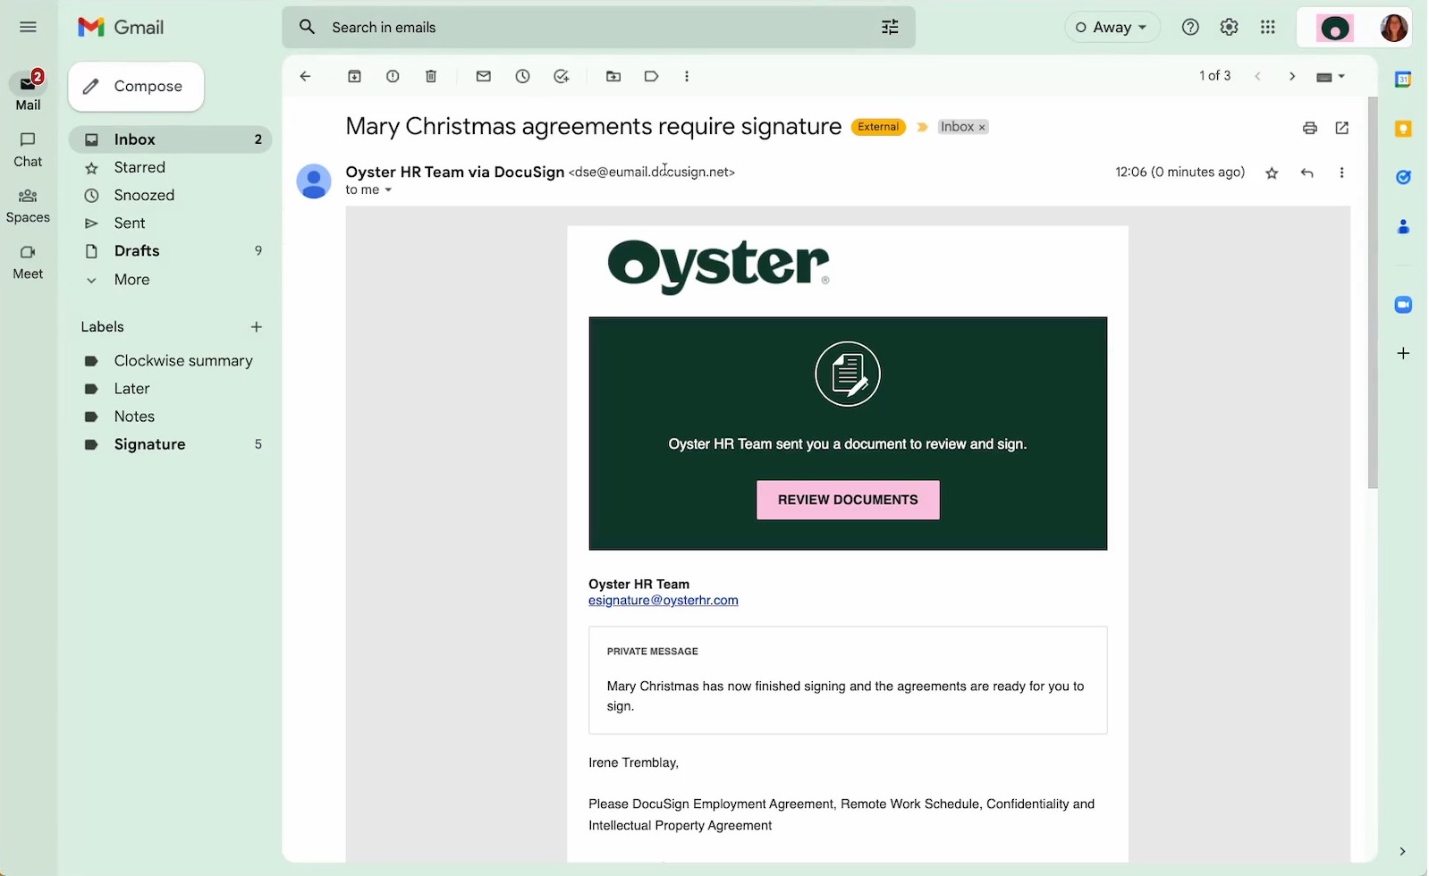This screenshot has height=876, width=1429.
Task: Click the Gmail logo
Action: coord(121,28)
